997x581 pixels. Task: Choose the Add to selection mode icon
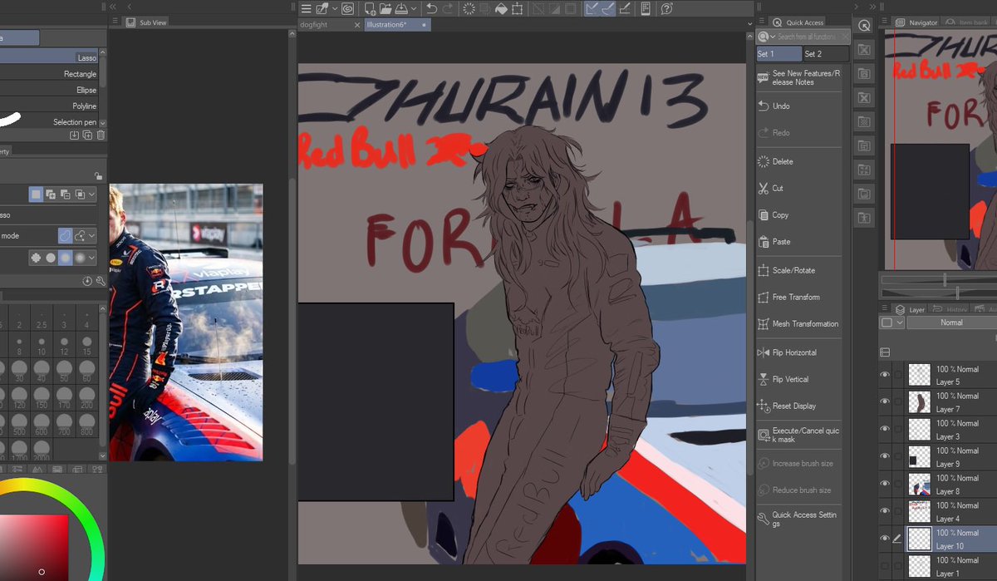(x=51, y=194)
